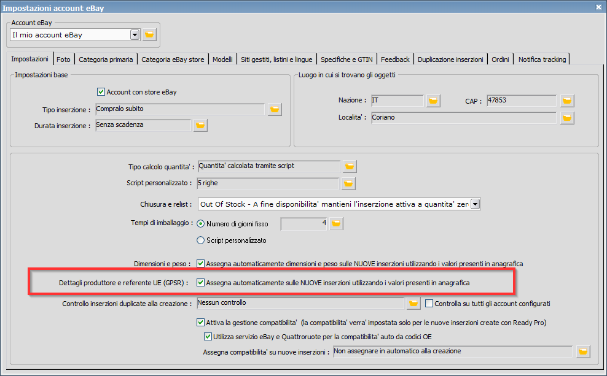The image size is (607, 376).
Task: Open folder icon beside Script personalizzato field
Action: click(x=348, y=183)
